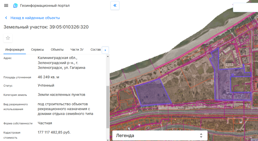
Task: Click the Геоинформационный портал title text
Action: click(x=45, y=6)
